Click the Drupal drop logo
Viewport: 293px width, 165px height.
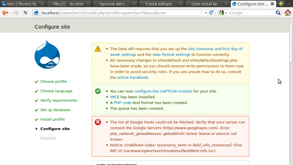coord(47,56)
